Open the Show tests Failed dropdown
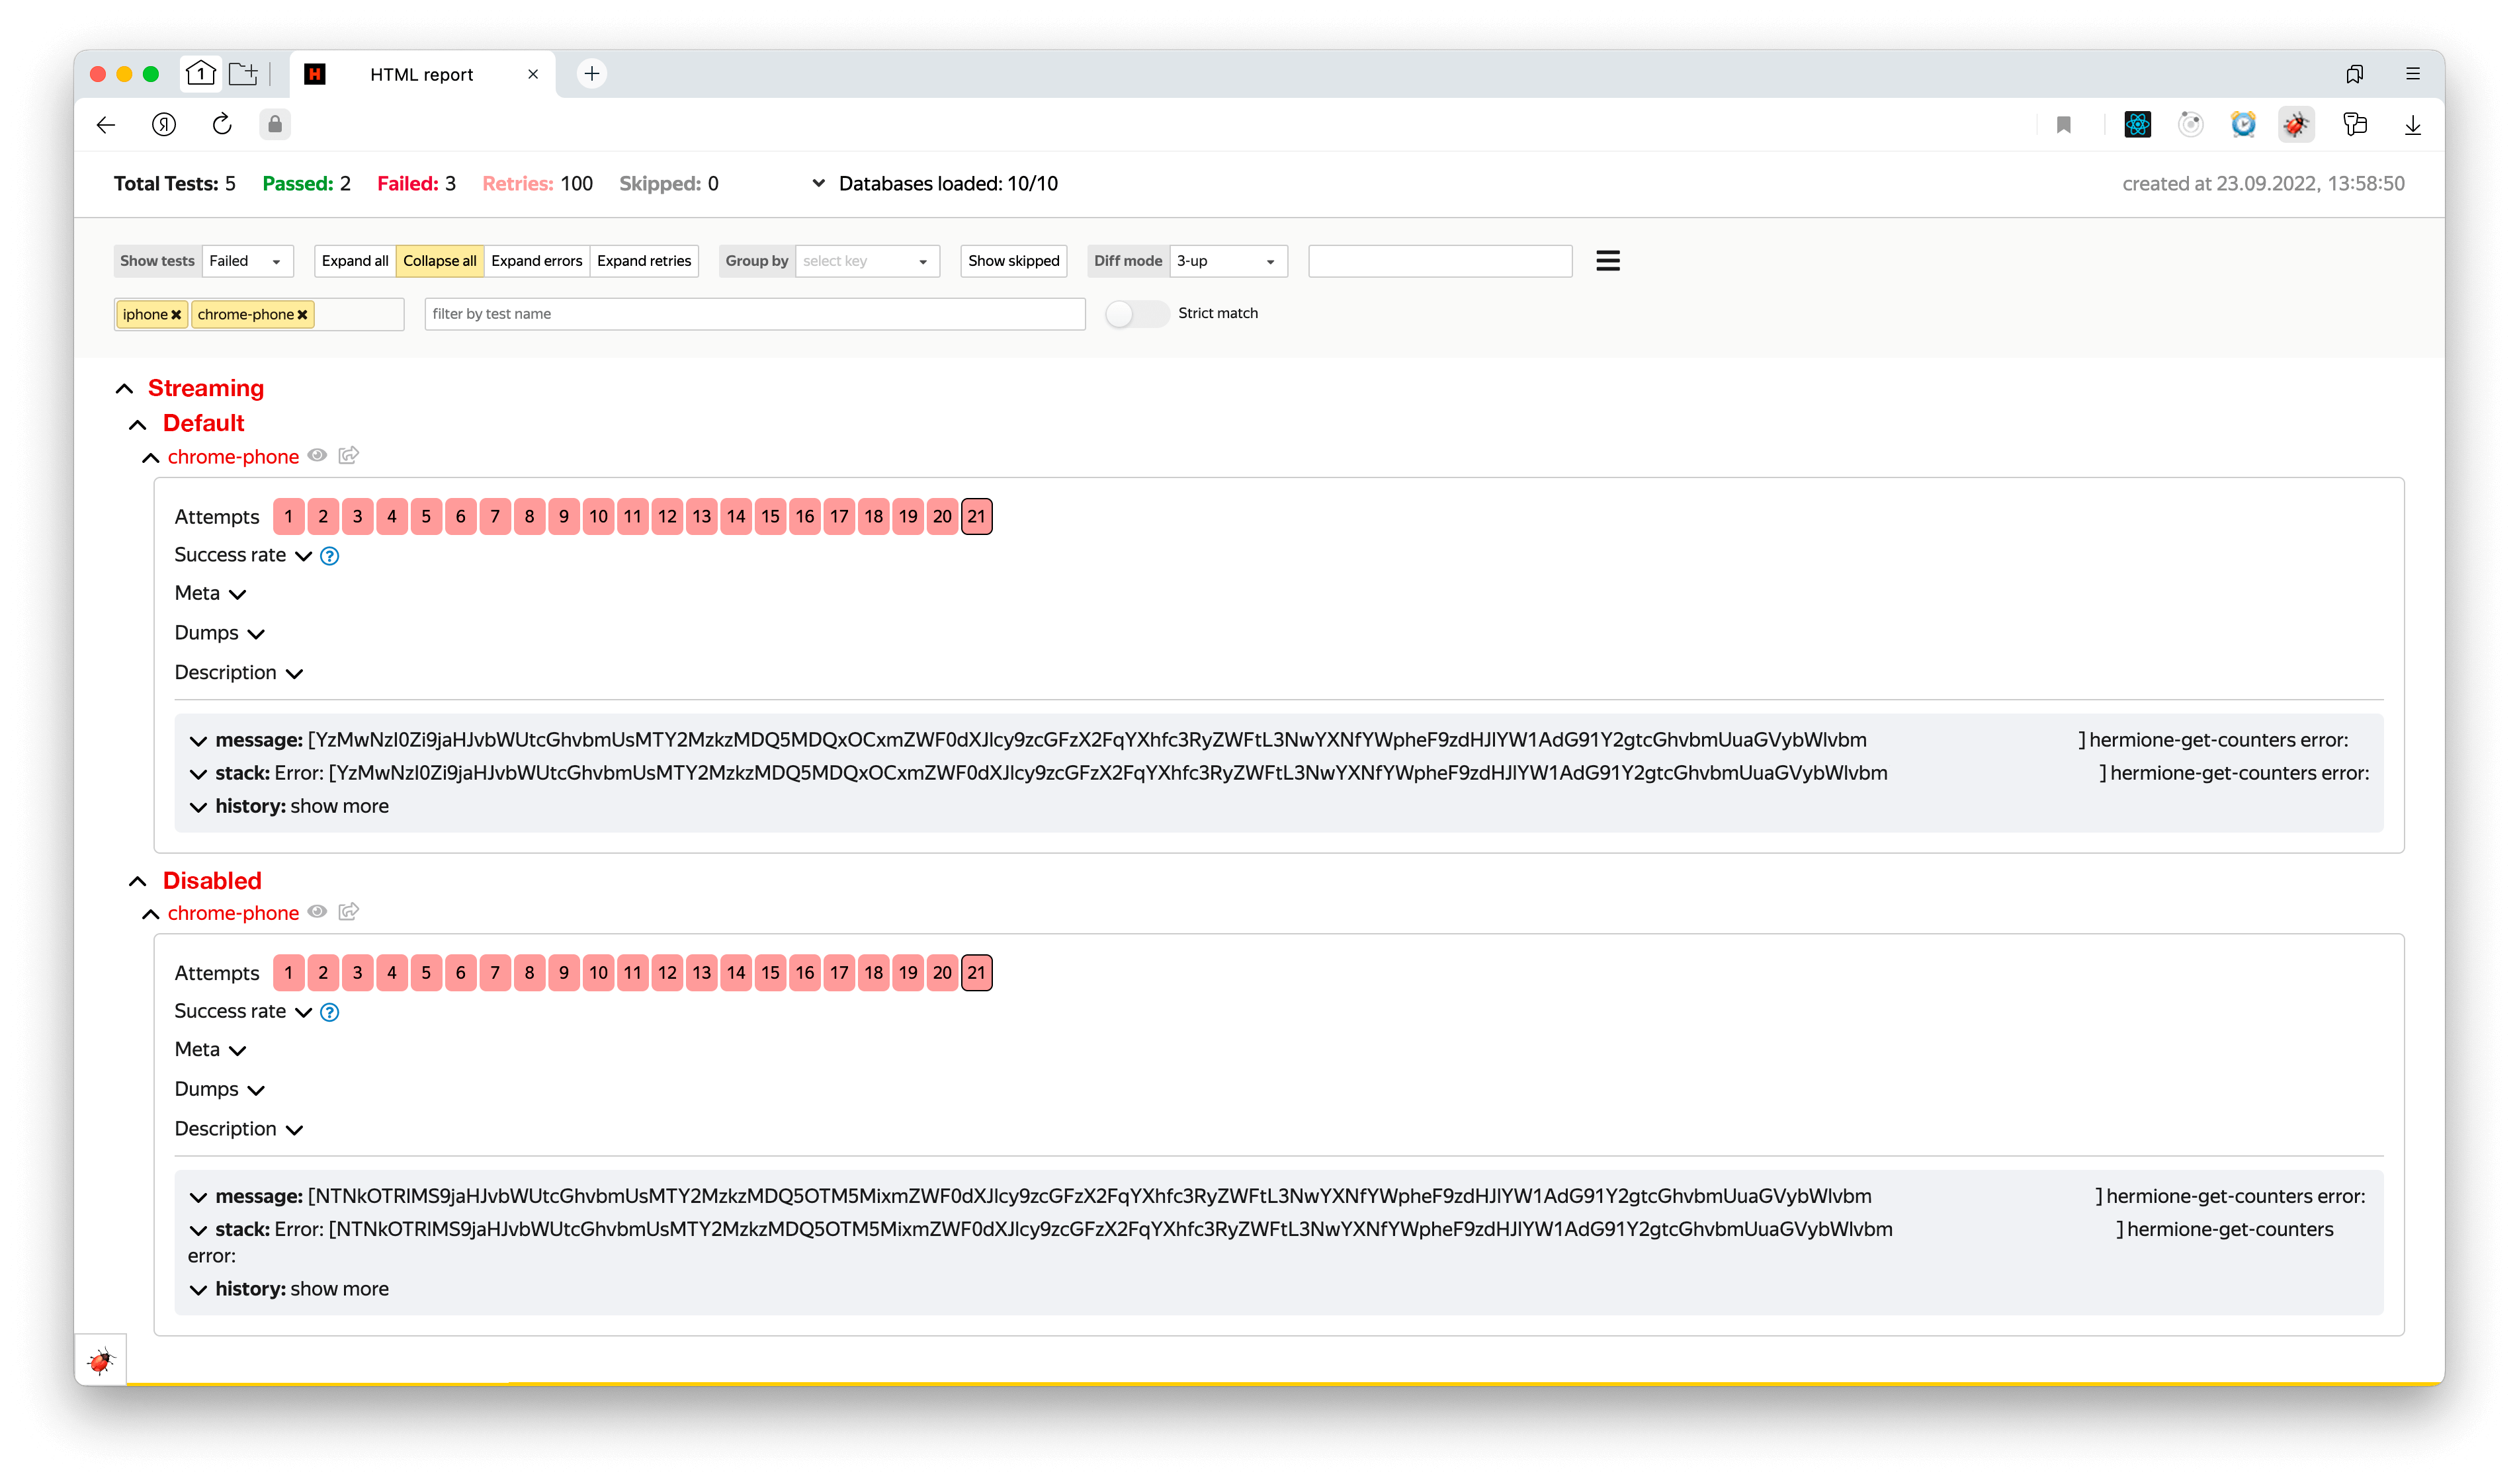This screenshot has height=1484, width=2519. pos(247,261)
